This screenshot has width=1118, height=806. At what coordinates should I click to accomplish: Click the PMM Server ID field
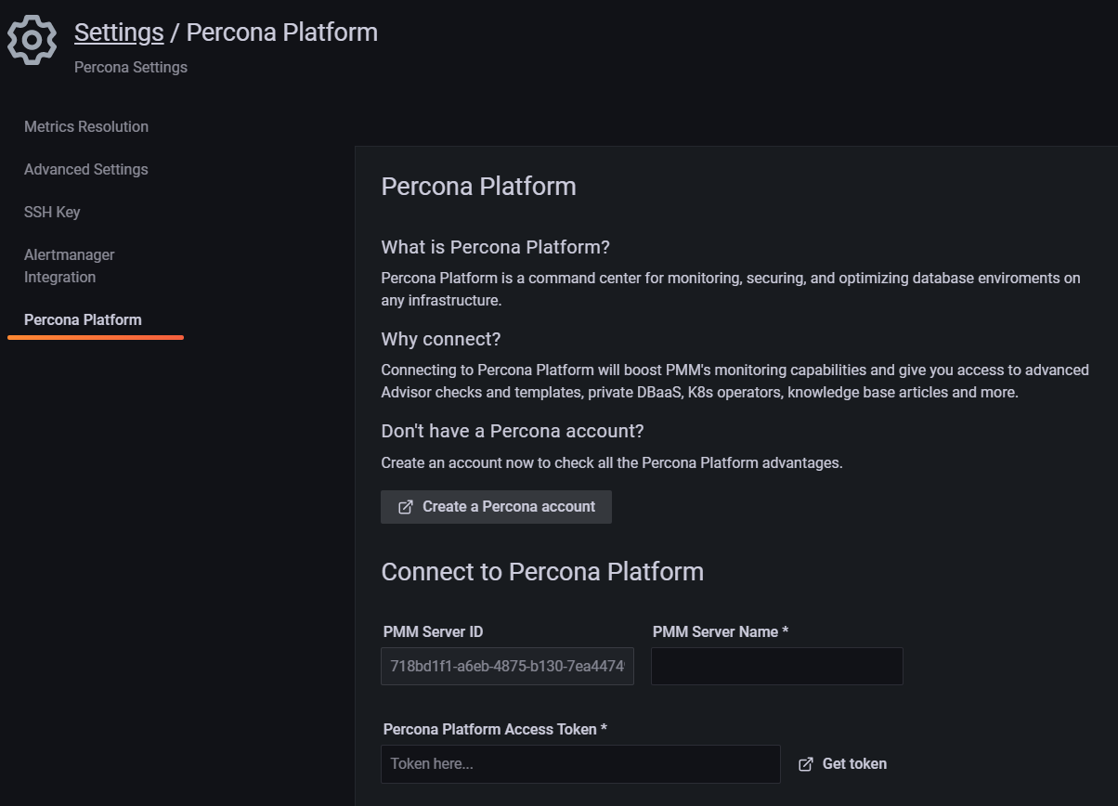[x=507, y=667]
